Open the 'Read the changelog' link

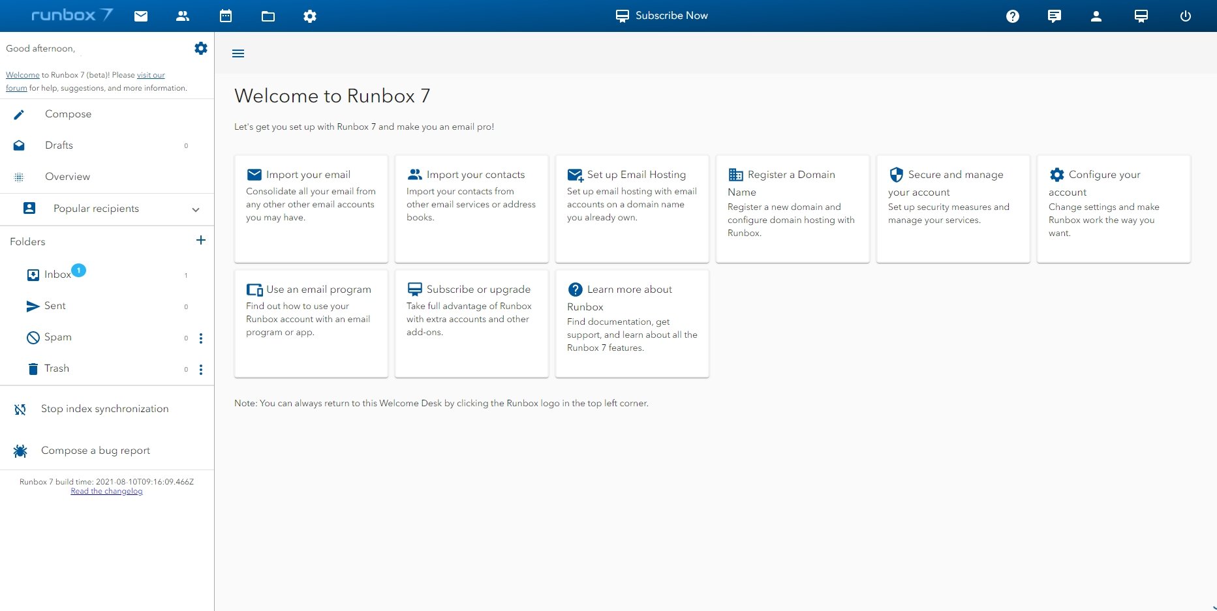(x=106, y=491)
